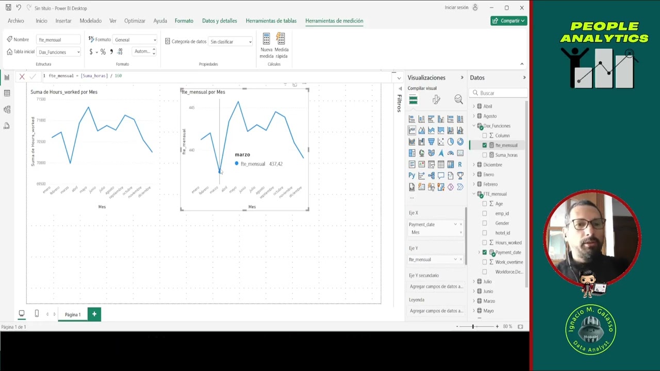Image resolution: width=660 pixels, height=371 pixels.
Task: Select the Python visual
Action: pos(412,176)
